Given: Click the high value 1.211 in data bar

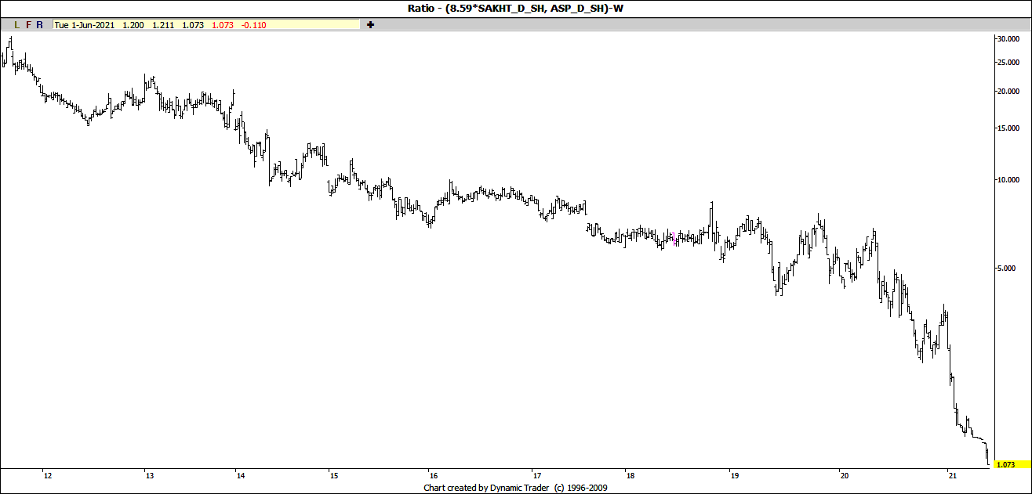Looking at the screenshot, I should [x=164, y=25].
